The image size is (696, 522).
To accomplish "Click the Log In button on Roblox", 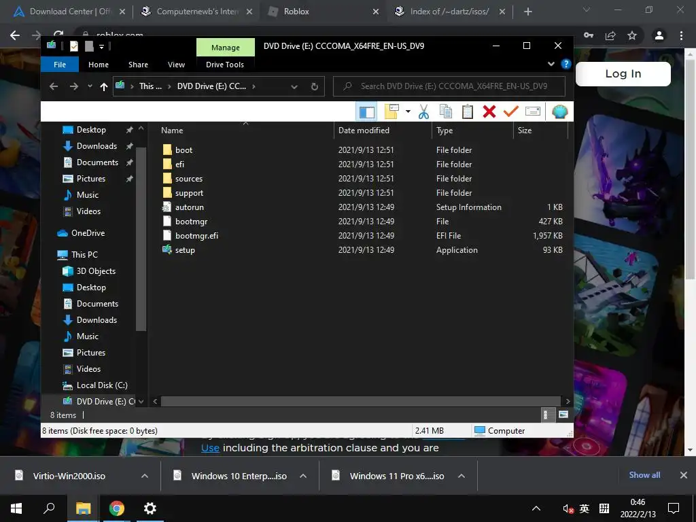I will [623, 73].
